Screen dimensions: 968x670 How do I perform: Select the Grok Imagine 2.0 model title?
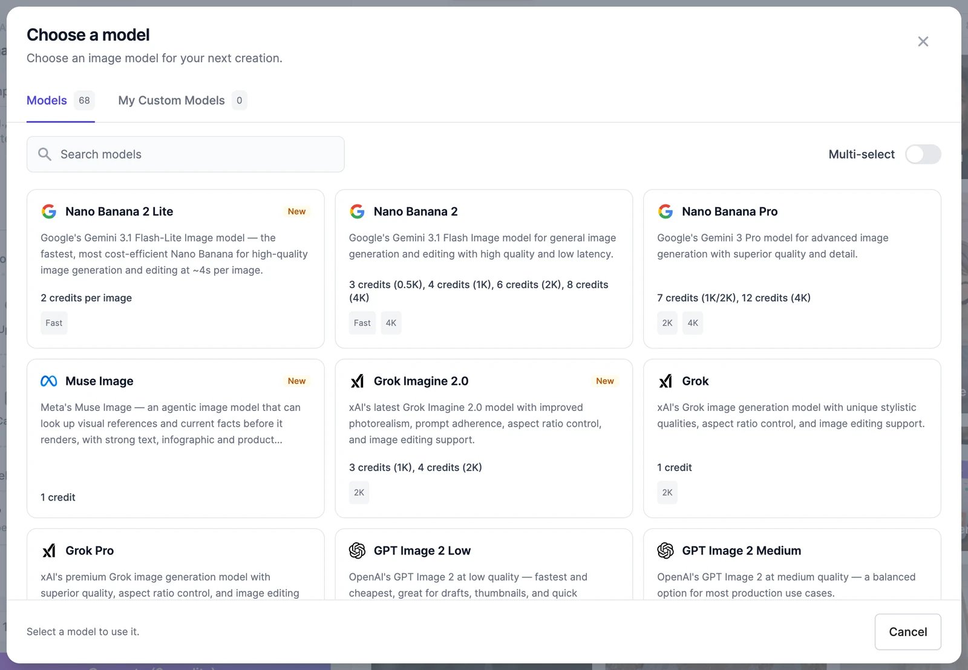(421, 381)
